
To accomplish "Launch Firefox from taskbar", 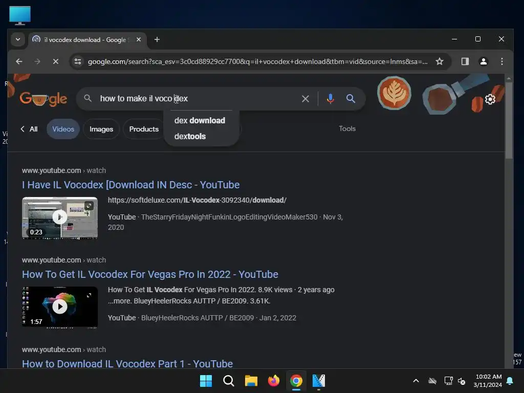I will coord(274,381).
